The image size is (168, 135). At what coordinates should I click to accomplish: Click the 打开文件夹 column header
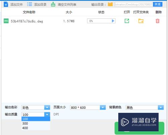[141, 12]
